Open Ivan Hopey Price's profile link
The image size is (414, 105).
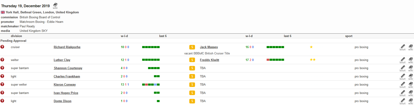(66, 93)
